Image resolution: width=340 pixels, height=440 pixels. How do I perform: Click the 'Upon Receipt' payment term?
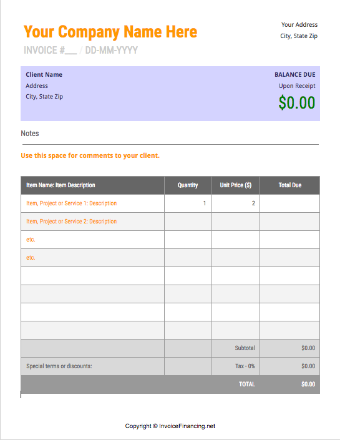pyautogui.click(x=297, y=86)
